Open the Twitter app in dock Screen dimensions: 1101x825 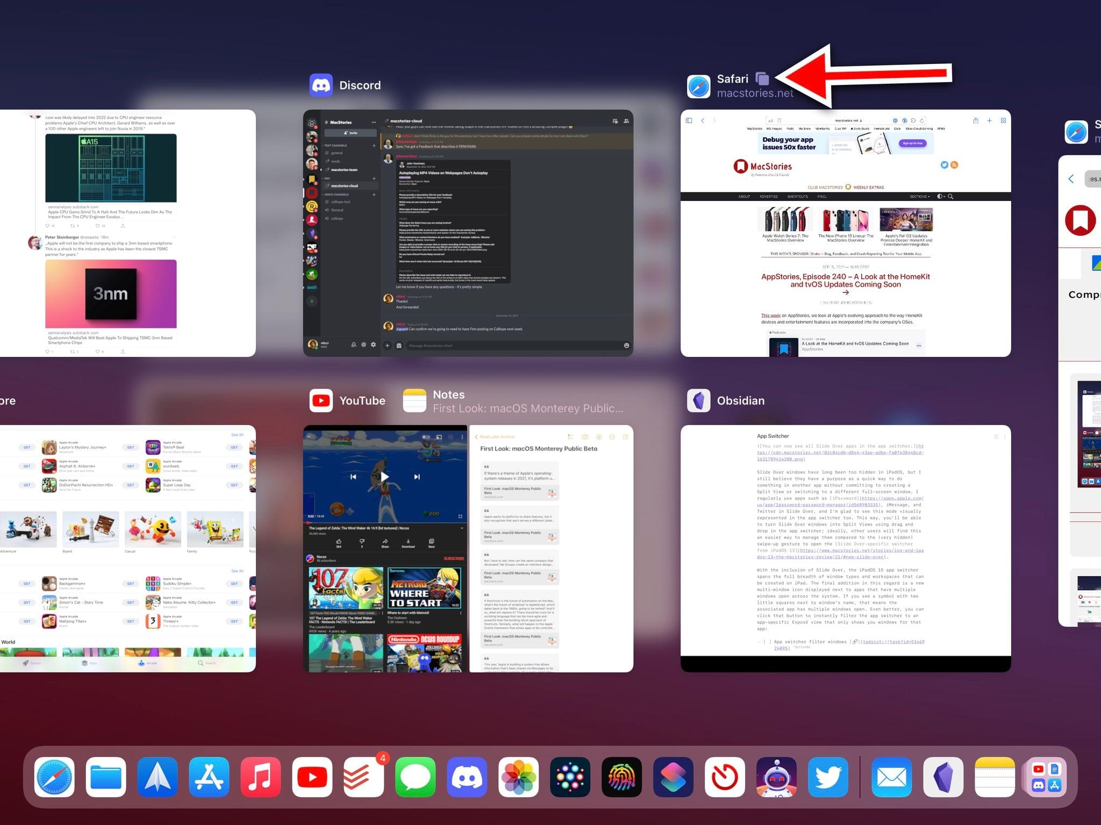pyautogui.click(x=828, y=777)
